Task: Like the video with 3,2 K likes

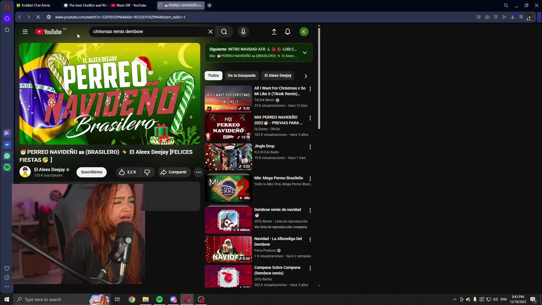Action: pos(127,172)
